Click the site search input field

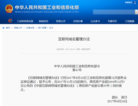tap(114, 12)
